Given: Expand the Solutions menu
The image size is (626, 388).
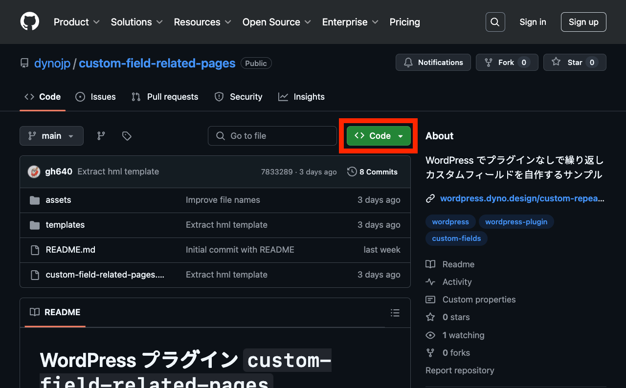Looking at the screenshot, I should coord(137,22).
